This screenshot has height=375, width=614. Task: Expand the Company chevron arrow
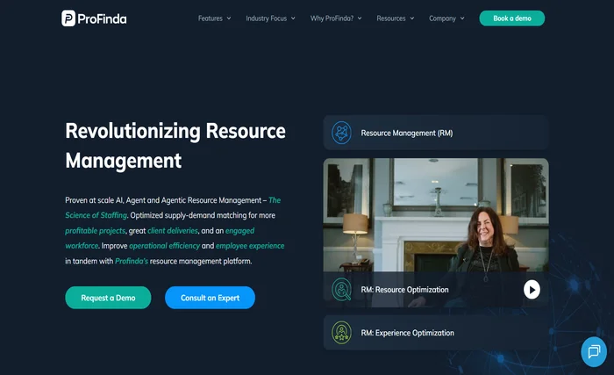click(462, 18)
